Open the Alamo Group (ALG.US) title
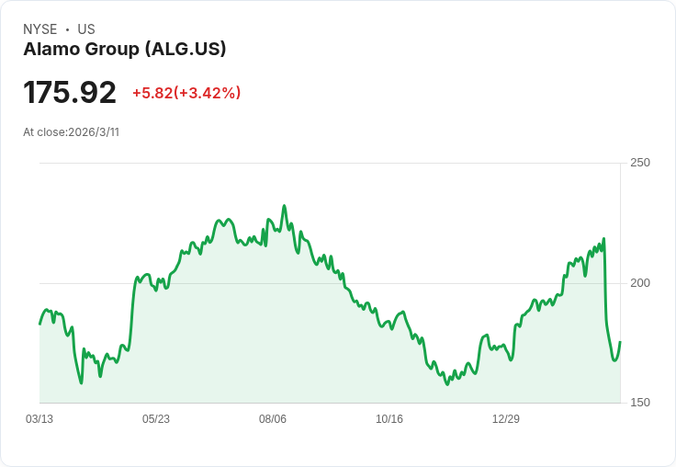 point(124,50)
